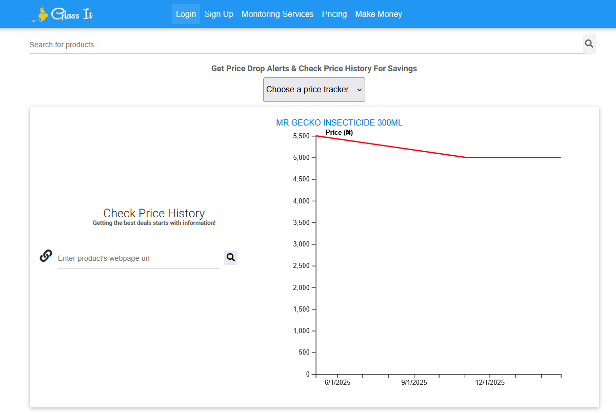The width and height of the screenshot is (616, 414).
Task: Click the 2,500 y-axis value
Action: click(302, 266)
